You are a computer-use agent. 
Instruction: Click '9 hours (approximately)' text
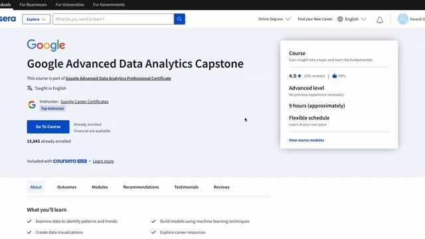pyautogui.click(x=317, y=106)
